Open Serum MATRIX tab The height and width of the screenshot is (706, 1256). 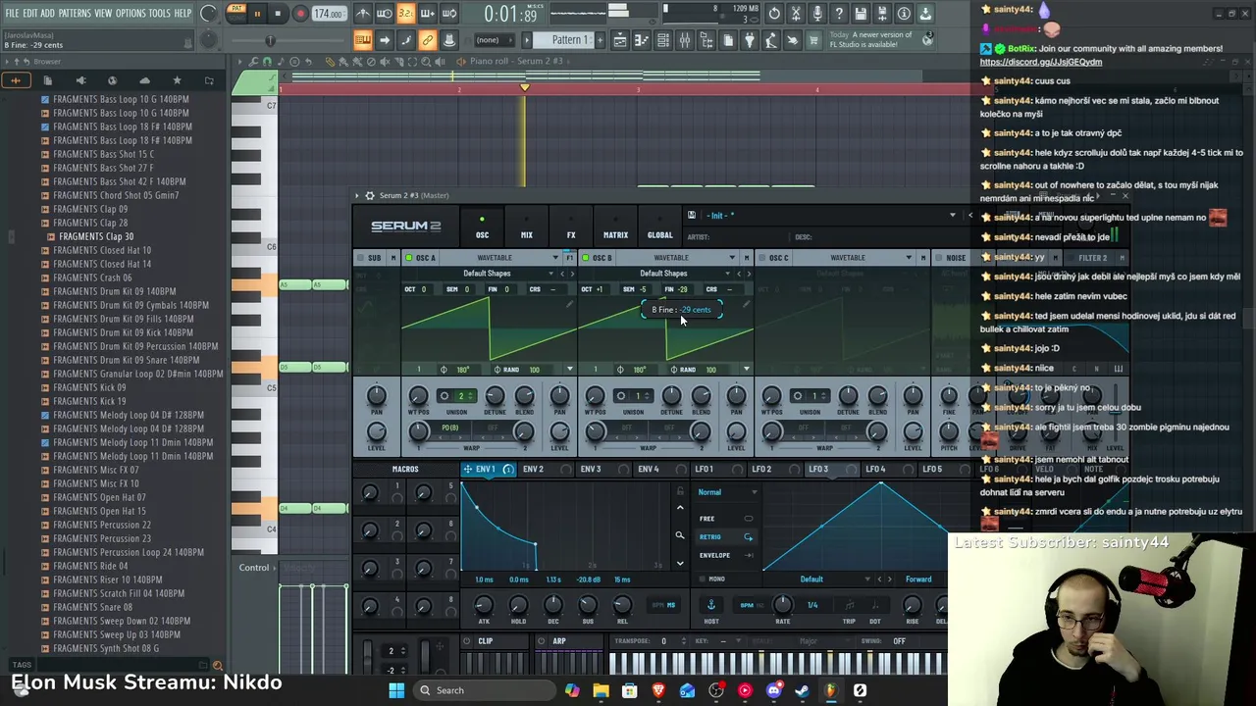615,228
